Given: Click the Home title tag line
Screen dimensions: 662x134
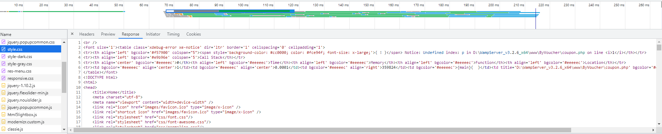Looking at the screenshot, I should [x=114, y=92].
